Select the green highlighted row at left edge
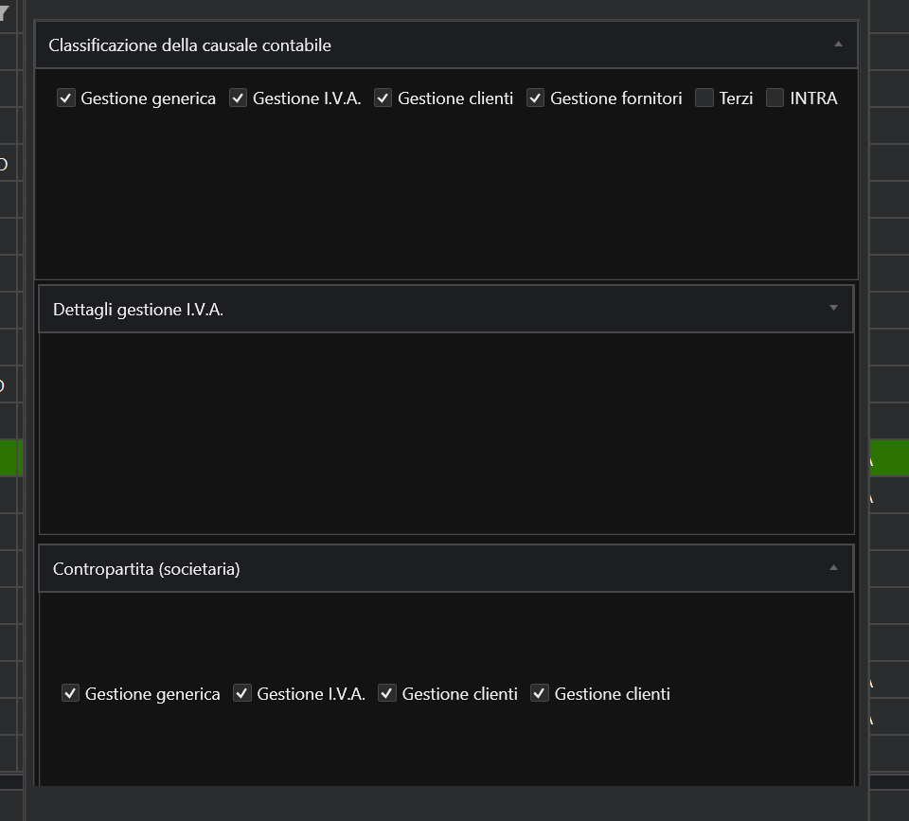 [x=10, y=457]
